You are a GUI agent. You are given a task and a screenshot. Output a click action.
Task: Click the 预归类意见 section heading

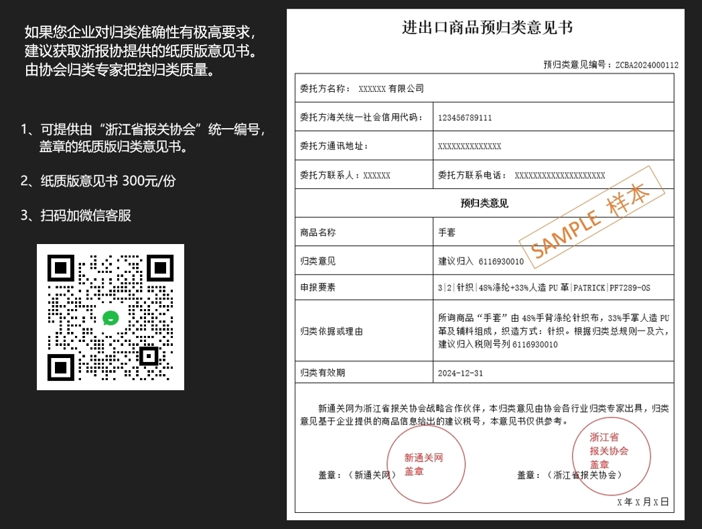coord(484,204)
